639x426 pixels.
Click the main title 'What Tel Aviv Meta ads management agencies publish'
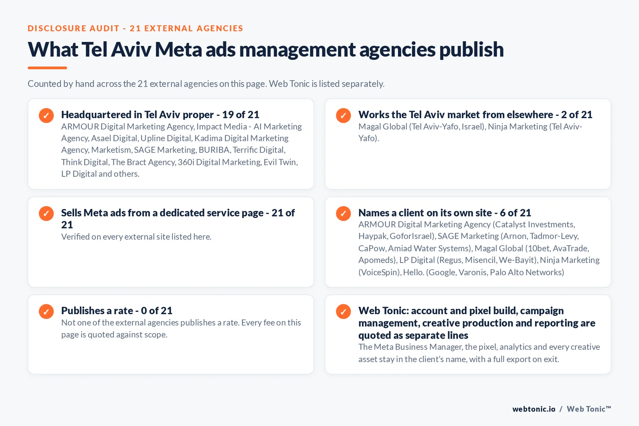pyautogui.click(x=266, y=50)
